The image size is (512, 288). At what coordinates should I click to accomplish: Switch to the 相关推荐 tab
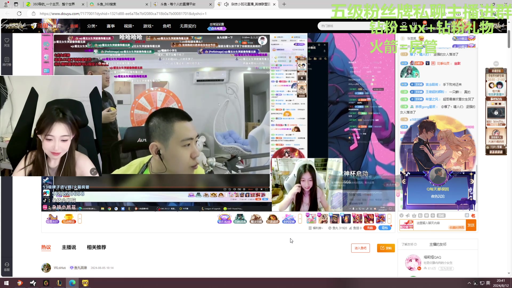[96, 247]
